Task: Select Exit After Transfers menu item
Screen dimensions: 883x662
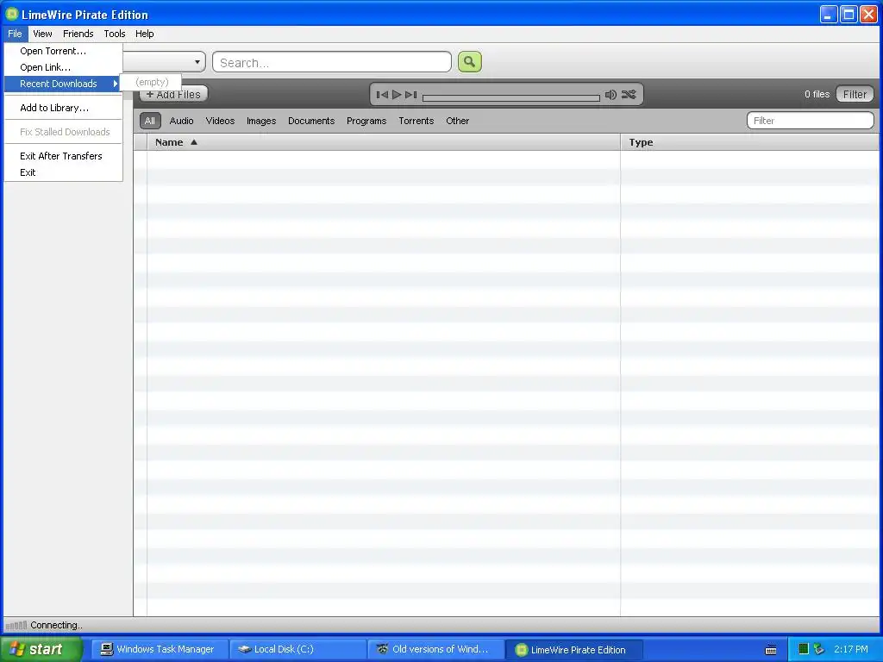Action: click(63, 157)
